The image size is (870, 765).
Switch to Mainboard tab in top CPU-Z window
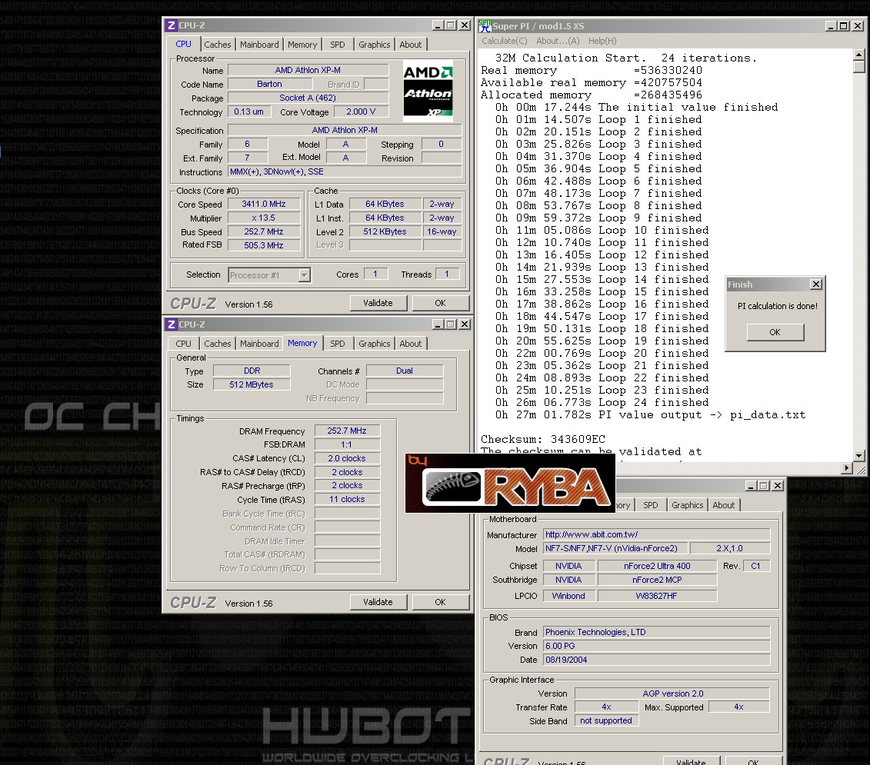(x=259, y=45)
